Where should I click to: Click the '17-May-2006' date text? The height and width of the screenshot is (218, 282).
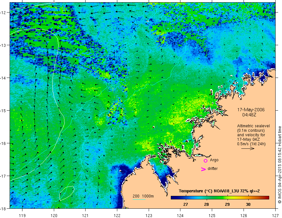[x=251, y=110]
